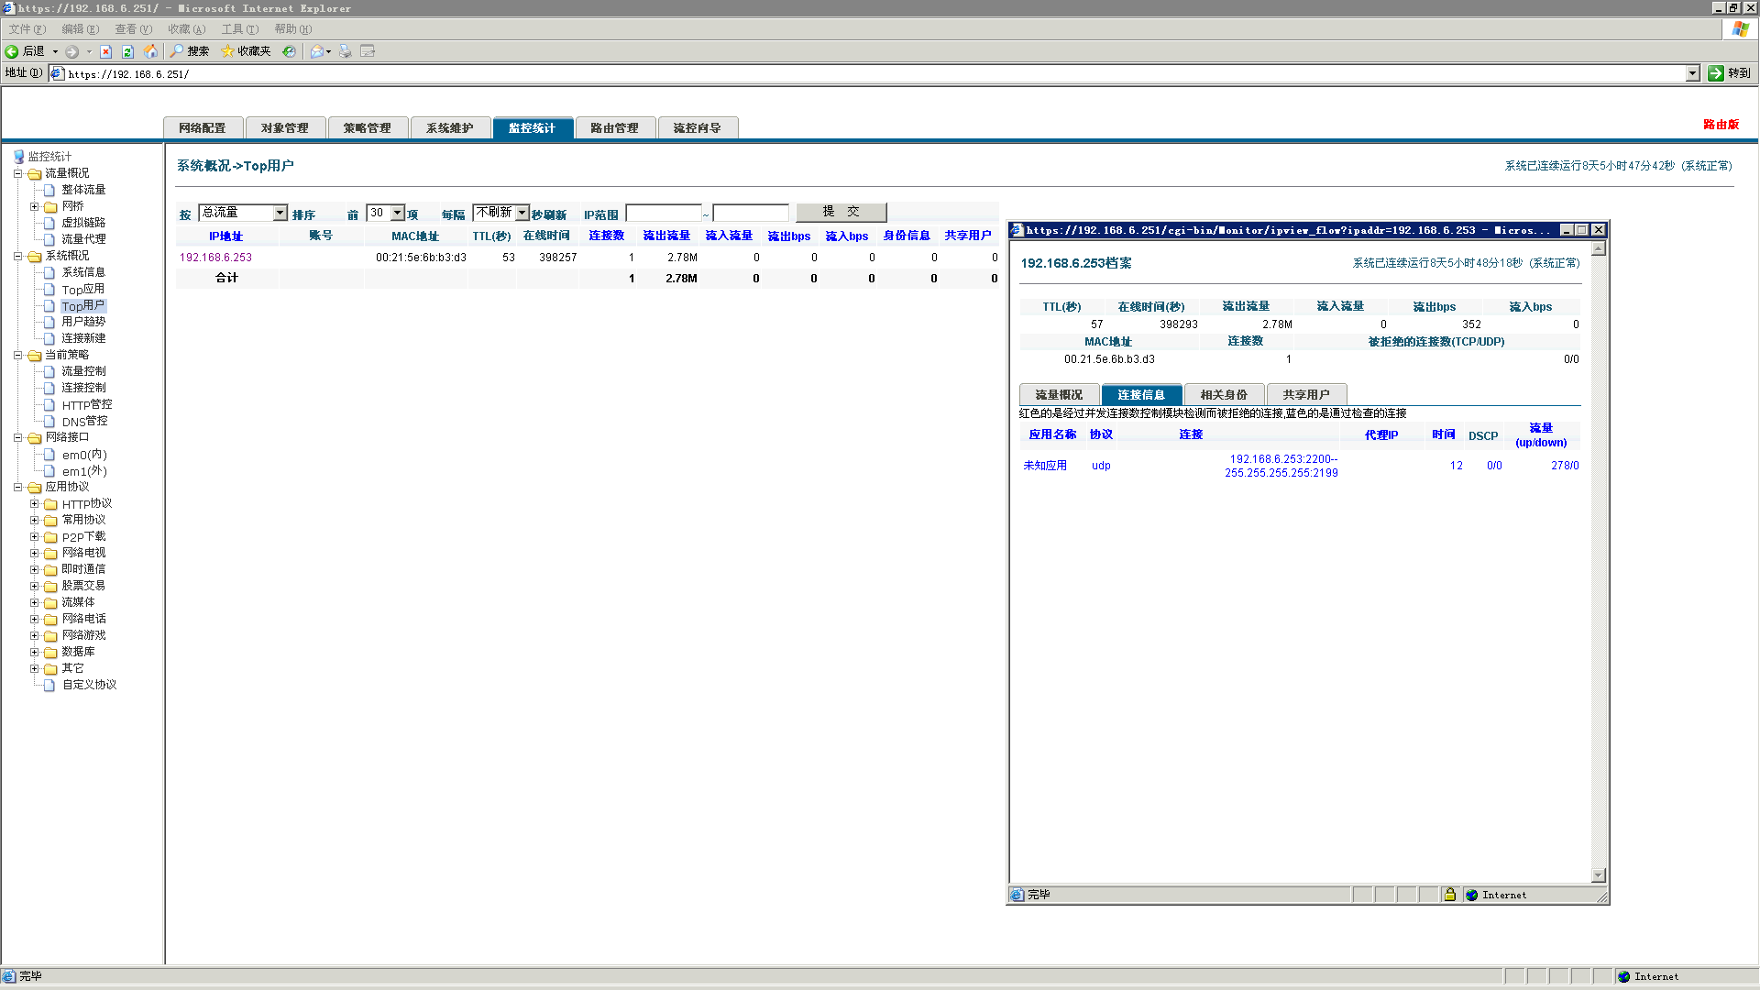
Task: Open the 工具(T) menu
Action: [x=239, y=29]
